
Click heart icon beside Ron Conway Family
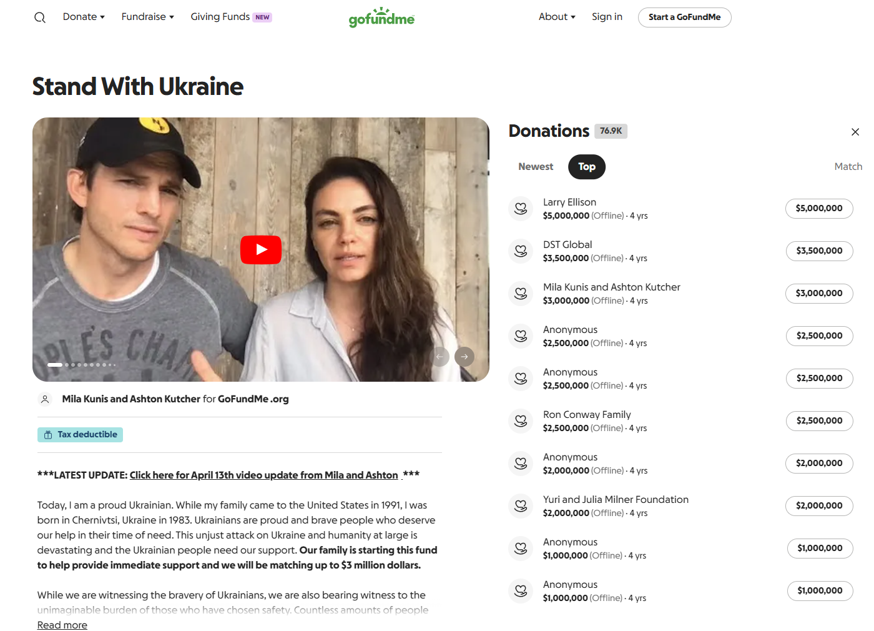(x=521, y=421)
